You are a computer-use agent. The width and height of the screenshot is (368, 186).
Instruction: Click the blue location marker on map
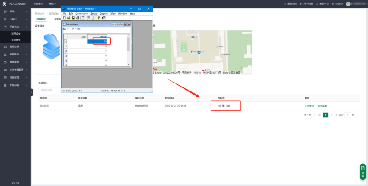[x=199, y=52]
